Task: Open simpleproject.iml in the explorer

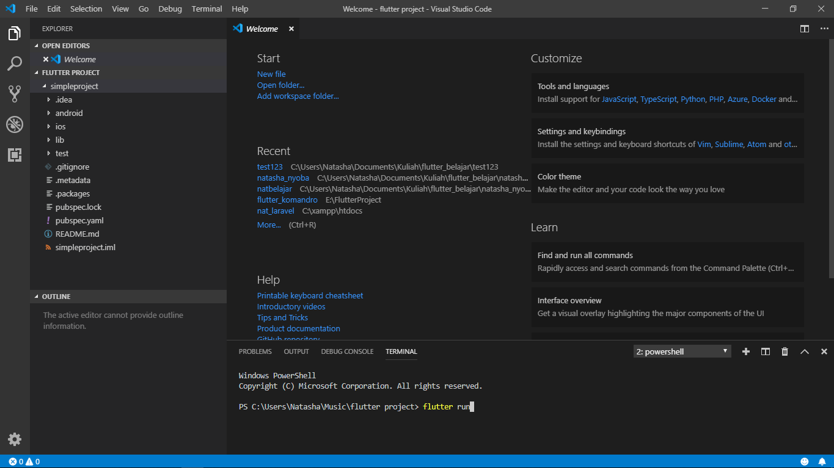Action: (x=128, y=247)
